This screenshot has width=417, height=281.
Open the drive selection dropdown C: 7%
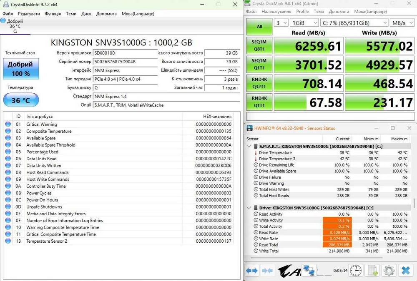pyautogui.click(x=354, y=23)
